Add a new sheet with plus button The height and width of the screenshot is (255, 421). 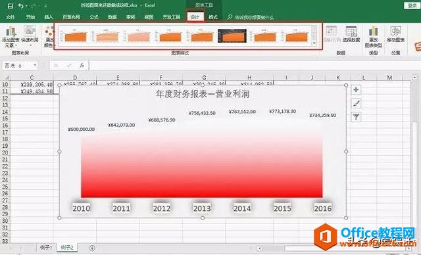tap(92, 248)
